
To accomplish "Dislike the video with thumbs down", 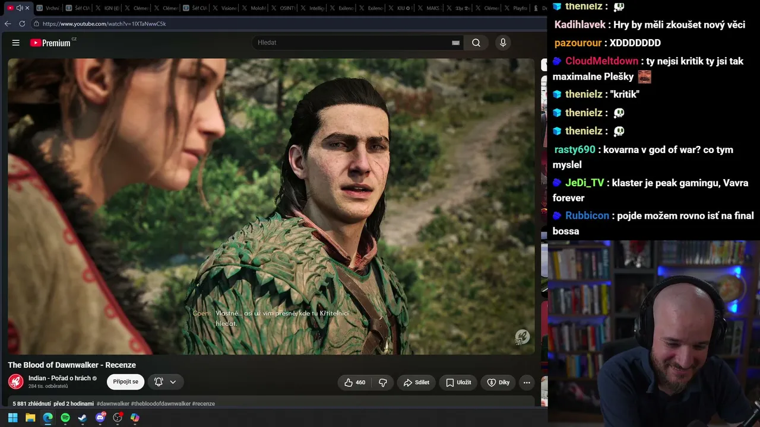I will point(383,383).
